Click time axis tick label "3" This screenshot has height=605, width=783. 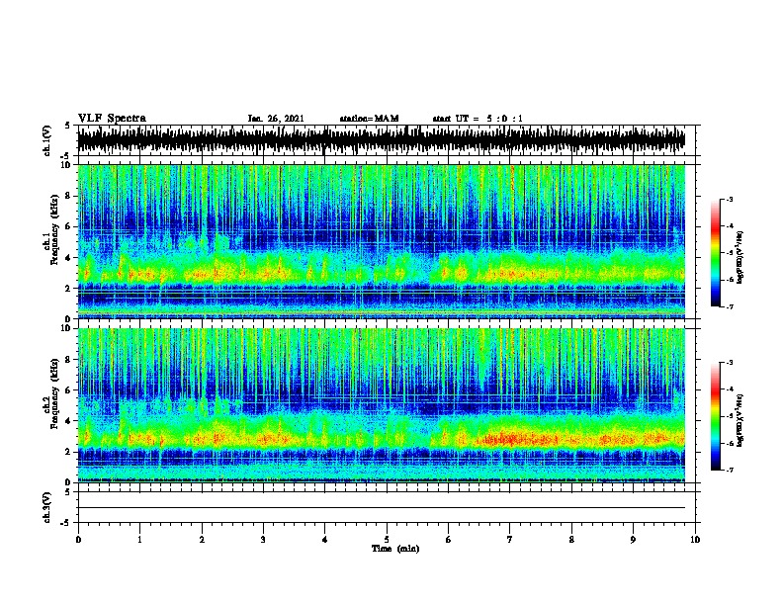pyautogui.click(x=263, y=540)
